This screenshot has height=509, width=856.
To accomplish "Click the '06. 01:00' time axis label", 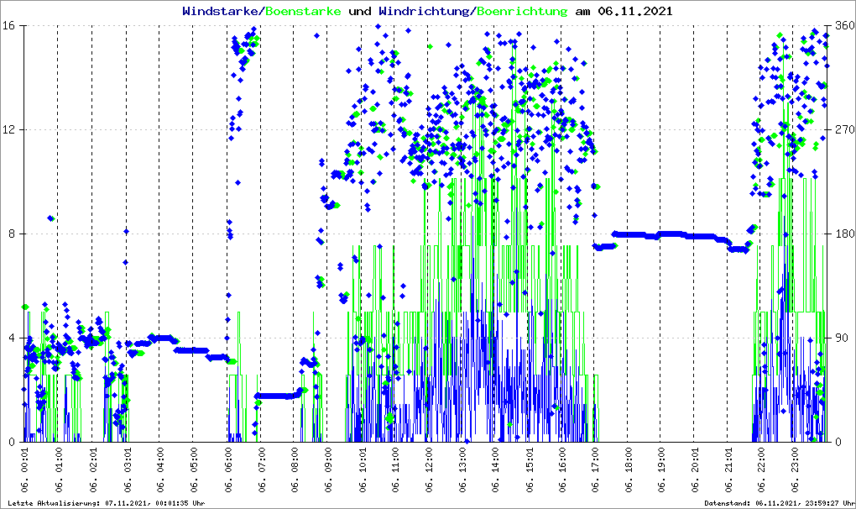I will [59, 470].
